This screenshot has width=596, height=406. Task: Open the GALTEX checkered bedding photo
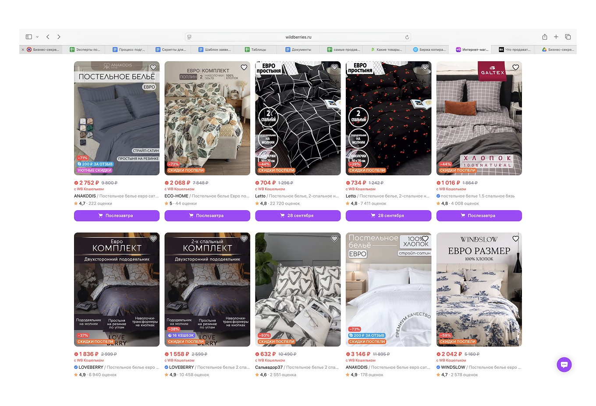point(479,118)
